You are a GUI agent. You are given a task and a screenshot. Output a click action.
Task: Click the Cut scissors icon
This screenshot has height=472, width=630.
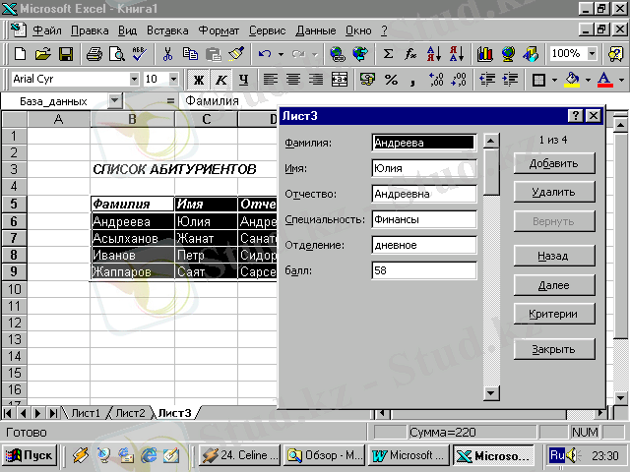167,53
